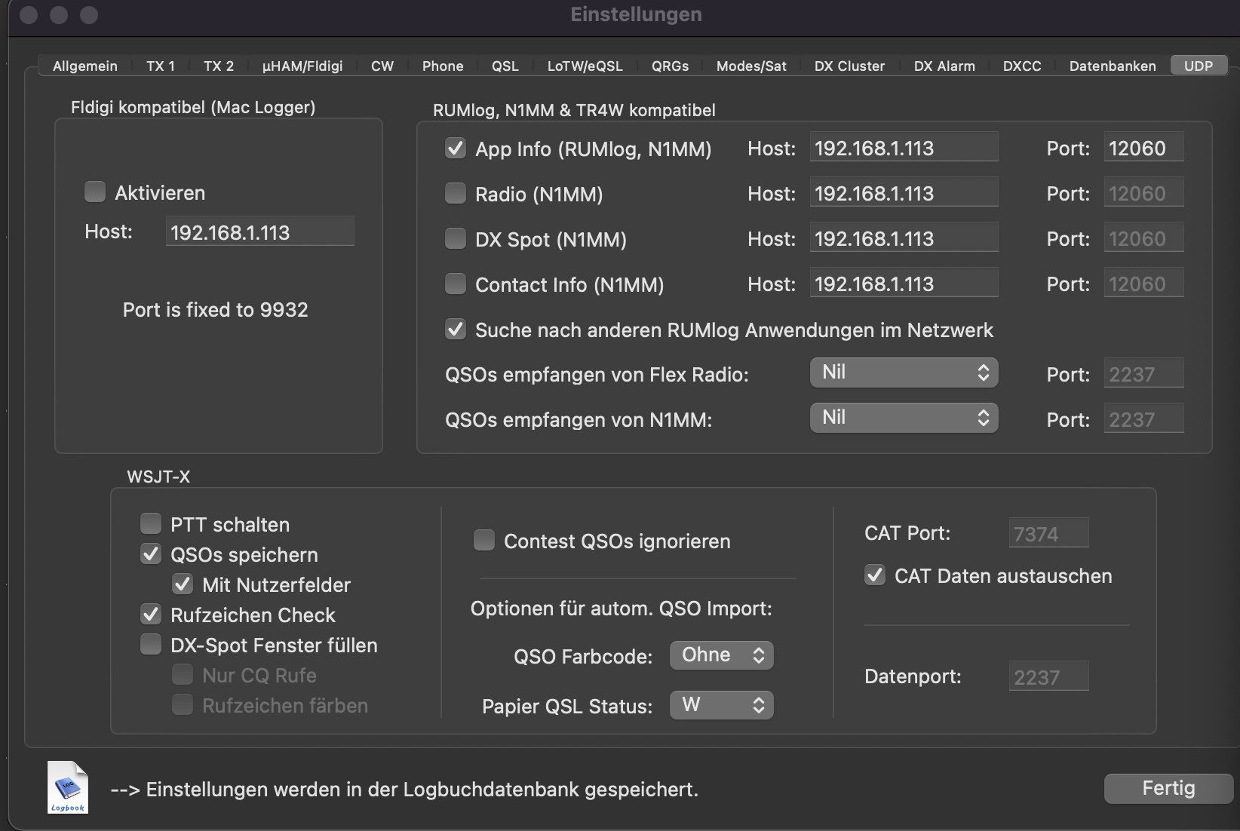1240x831 pixels.
Task: Enable the Radio (N1MM) checkbox
Action: [x=456, y=194]
